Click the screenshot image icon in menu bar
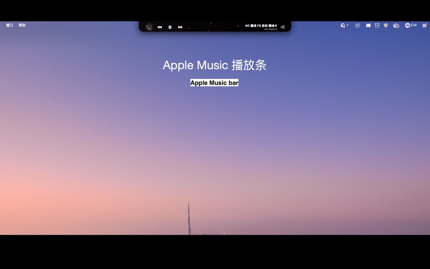This screenshot has width=430, height=269. (x=377, y=25)
